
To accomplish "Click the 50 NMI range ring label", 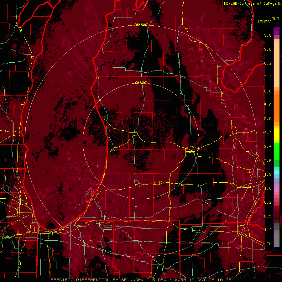I will (141, 83).
